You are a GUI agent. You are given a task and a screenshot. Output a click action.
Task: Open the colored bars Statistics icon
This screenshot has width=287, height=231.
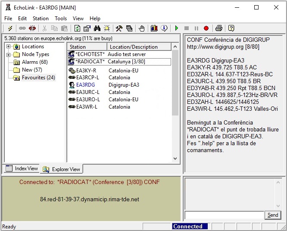pyautogui.click(x=154, y=28)
